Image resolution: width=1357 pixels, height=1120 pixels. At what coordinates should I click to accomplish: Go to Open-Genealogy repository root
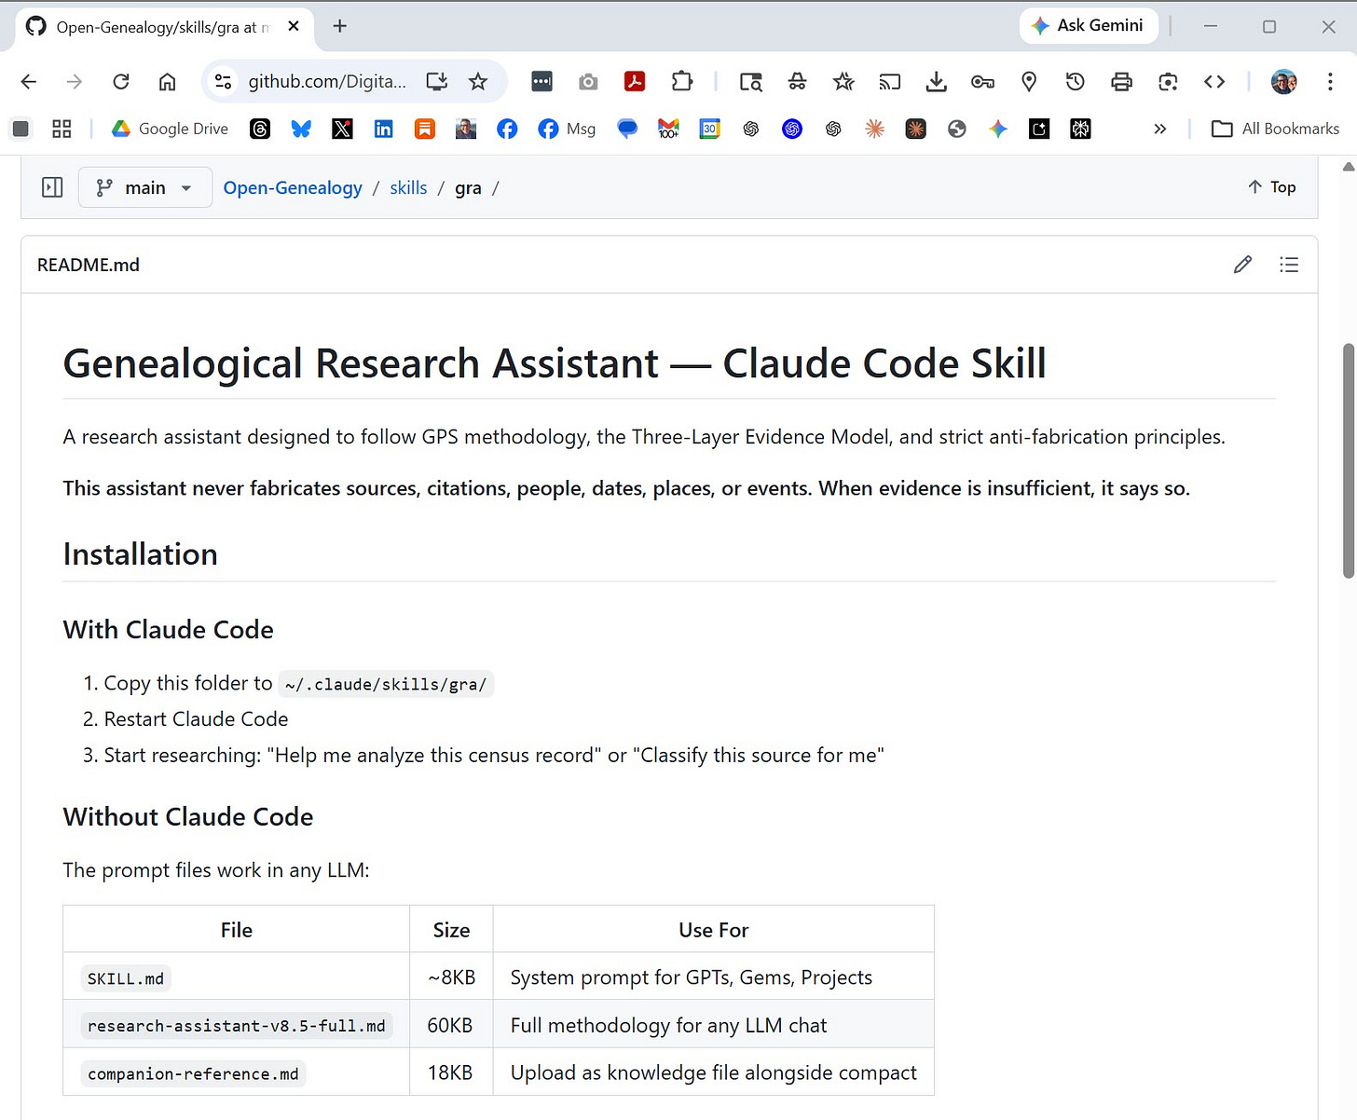[293, 187]
